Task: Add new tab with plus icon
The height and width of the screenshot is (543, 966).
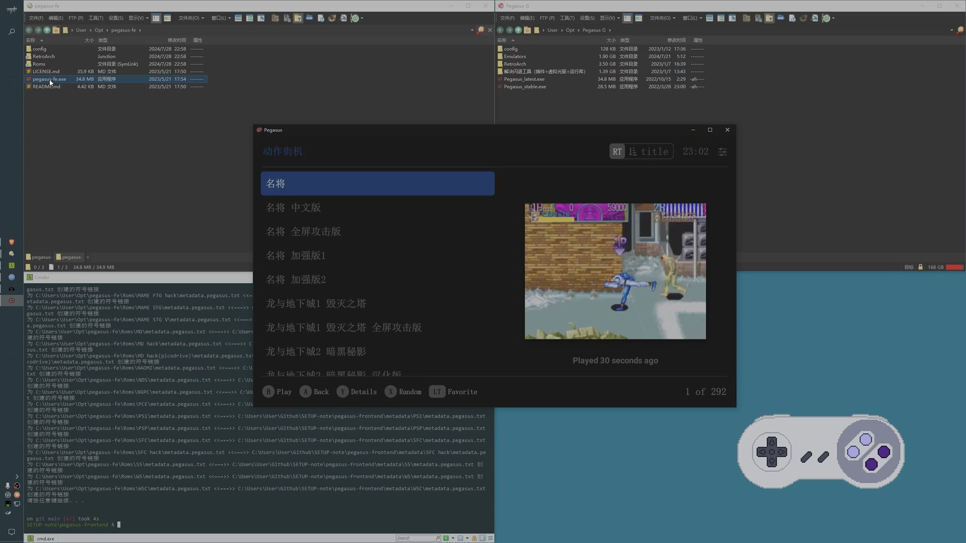Action: click(88, 257)
